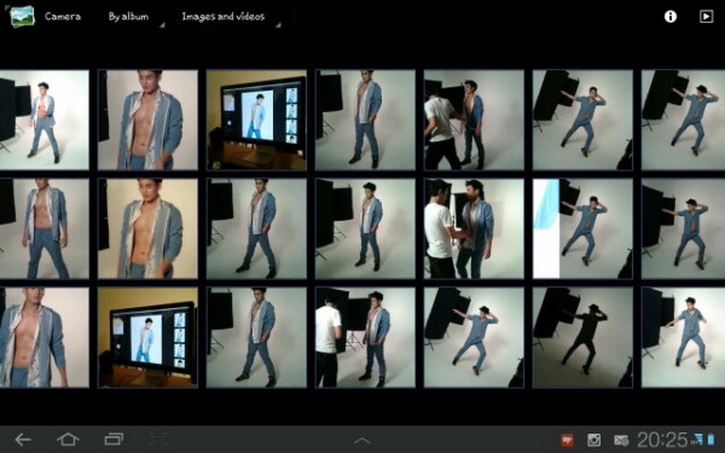725x453 pixels.
Task: Open bottom-row photo with white-shirt assistant
Action: (x=365, y=338)
